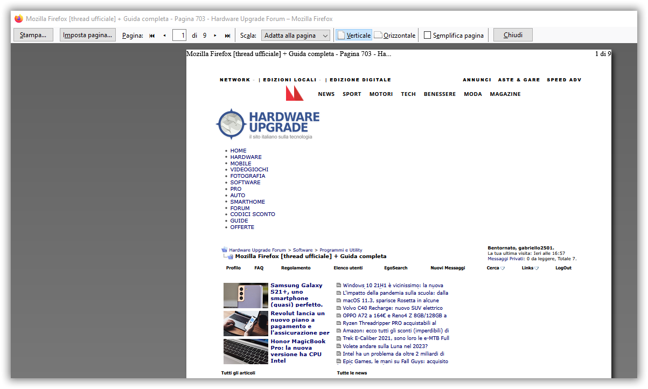
Task: Click news icon beside Windows 10 21H1
Action: point(339,286)
